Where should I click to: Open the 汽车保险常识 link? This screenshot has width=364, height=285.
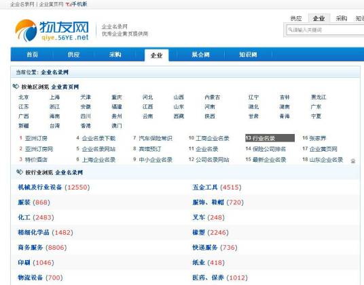click(x=156, y=138)
